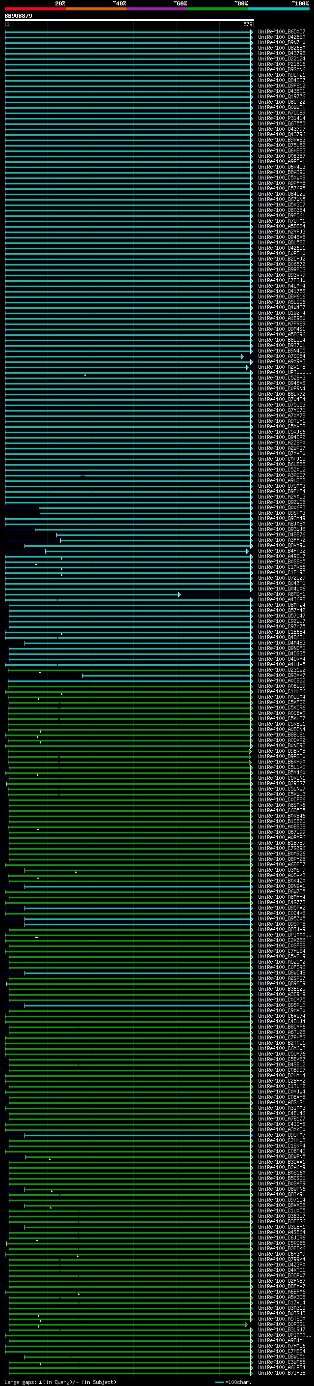Select hit label UniRef100_B4S8L2
The image size is (314, 1386).
(282, 1065)
